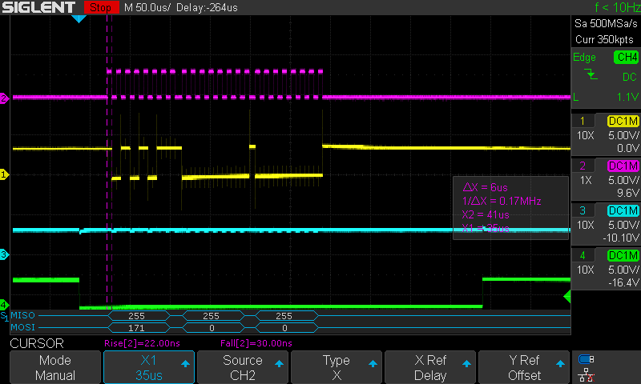Select the channel 3 cyan info box
The image size is (641, 384).
coord(606,224)
